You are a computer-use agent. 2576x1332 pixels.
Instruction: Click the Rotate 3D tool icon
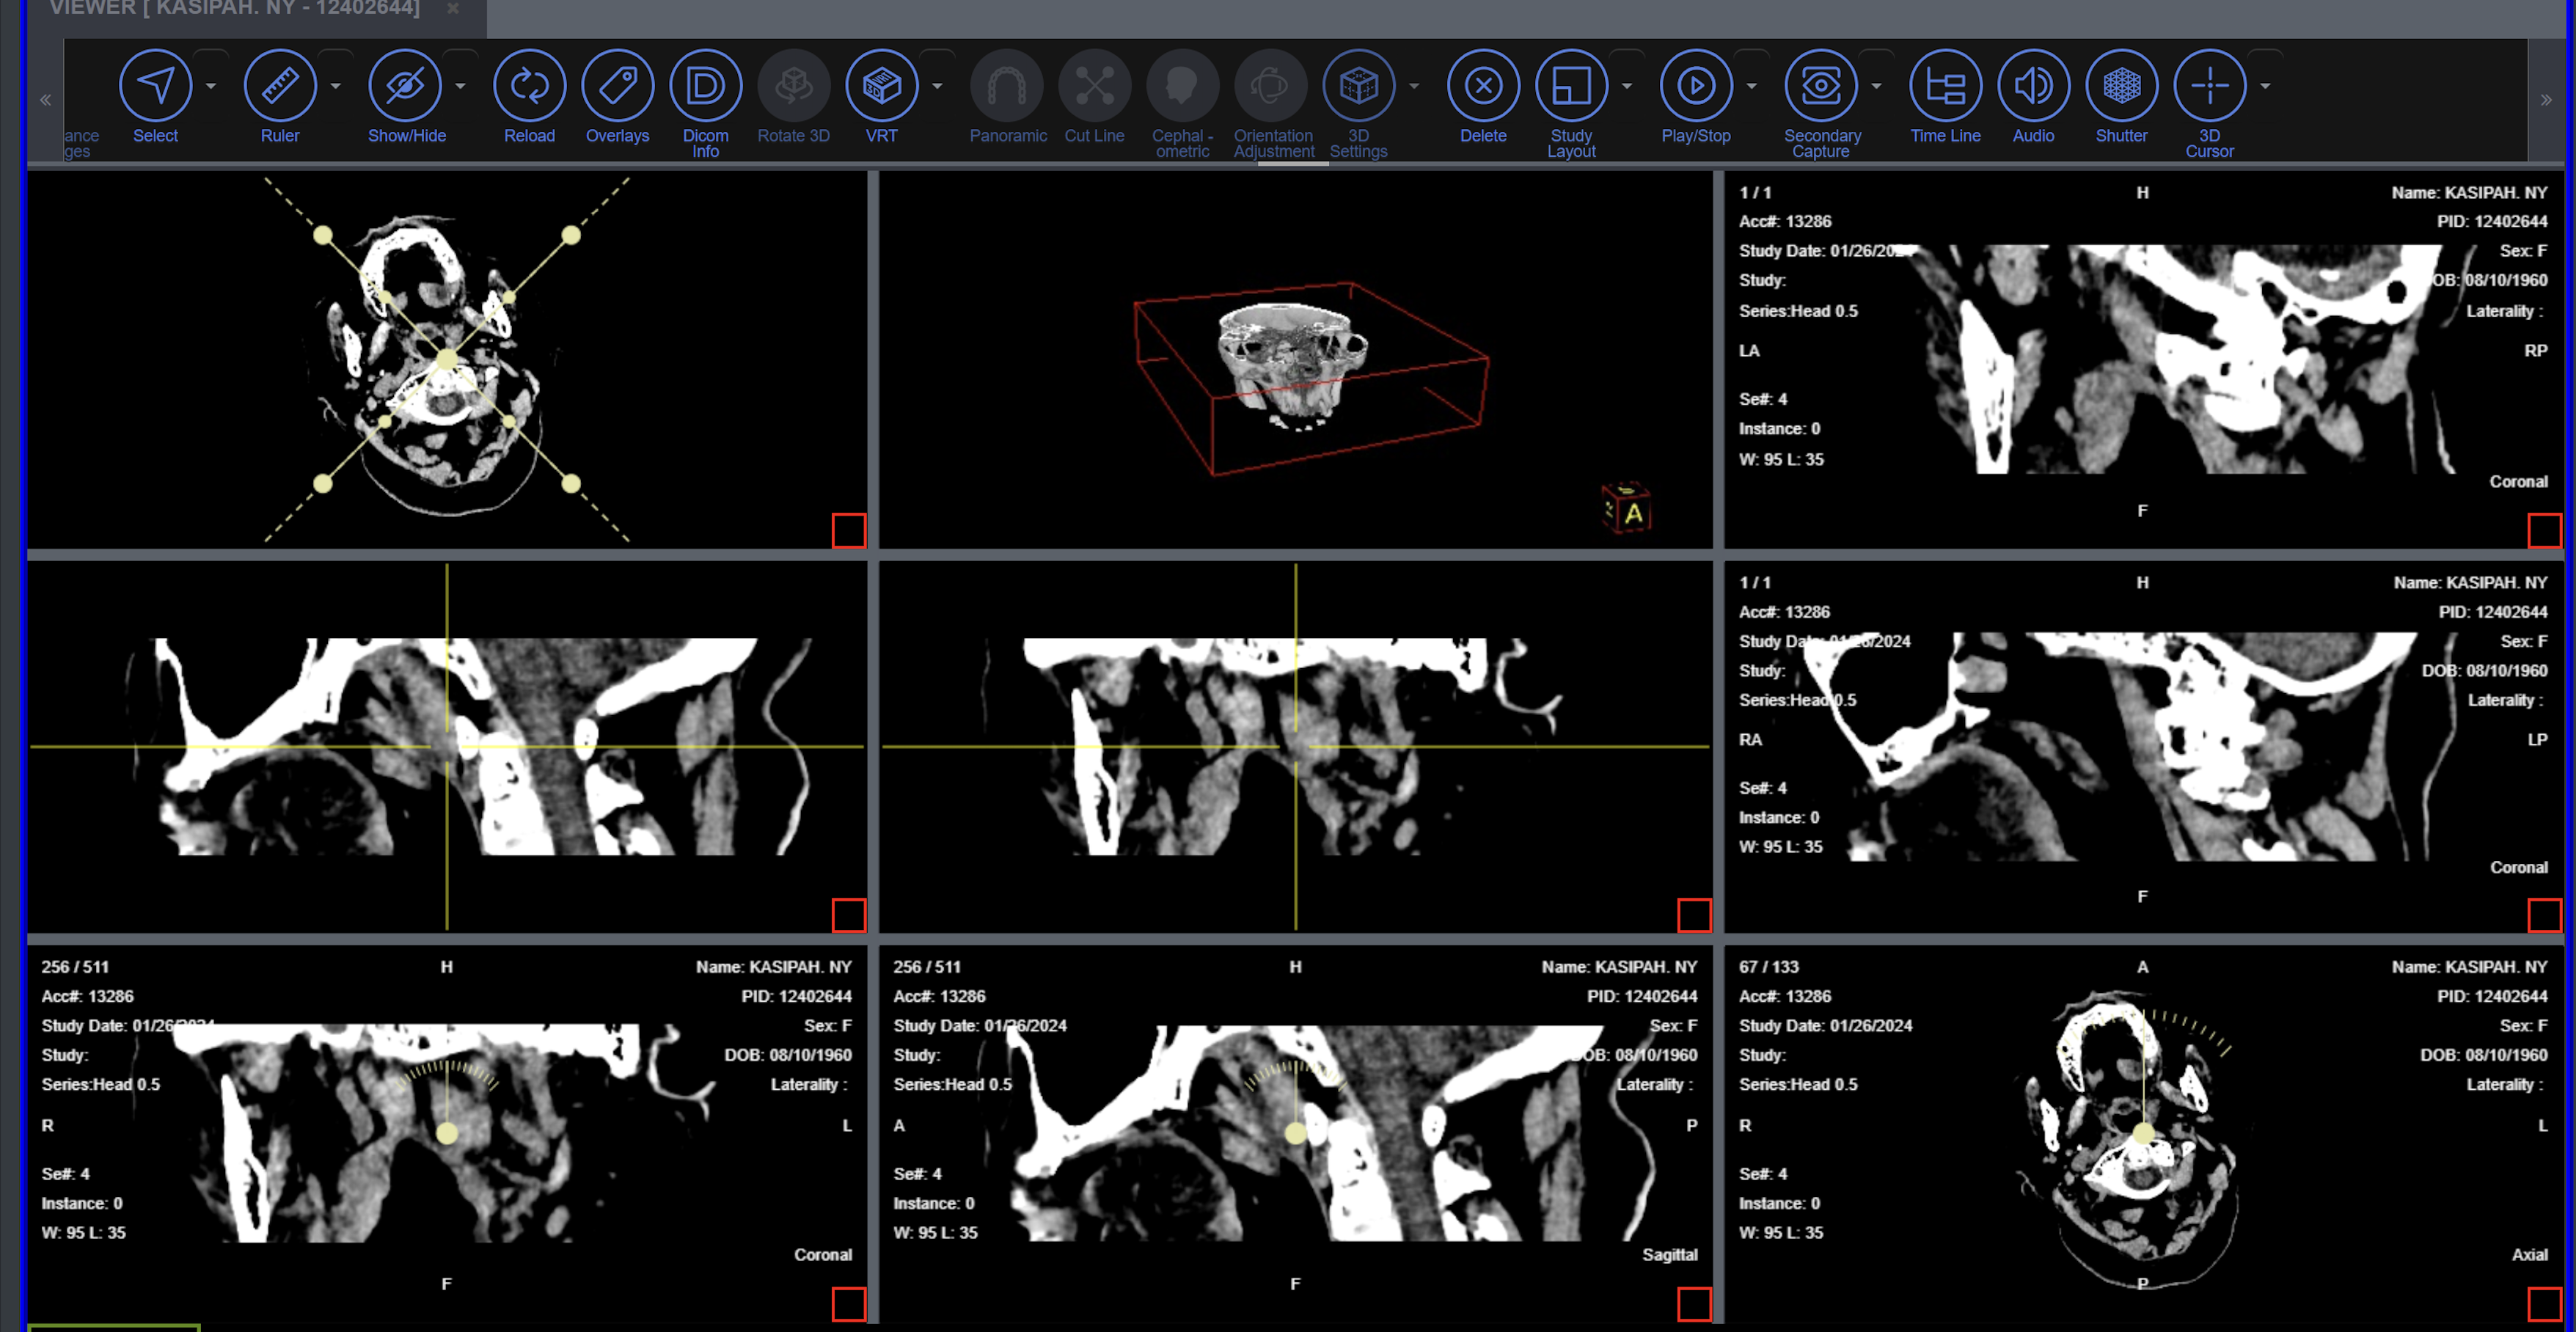[793, 85]
